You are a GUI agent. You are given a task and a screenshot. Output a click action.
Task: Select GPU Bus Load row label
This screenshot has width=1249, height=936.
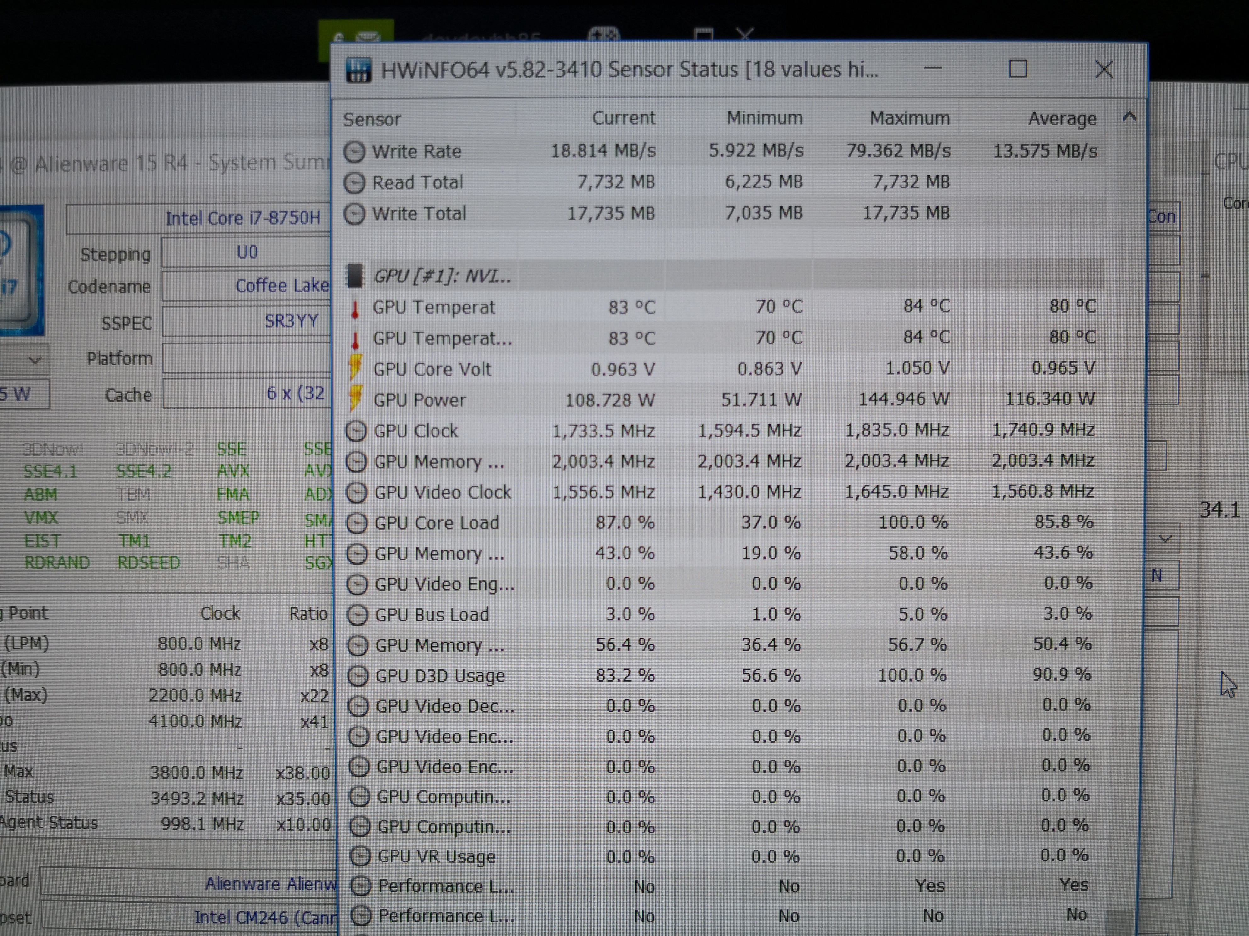pos(432,615)
